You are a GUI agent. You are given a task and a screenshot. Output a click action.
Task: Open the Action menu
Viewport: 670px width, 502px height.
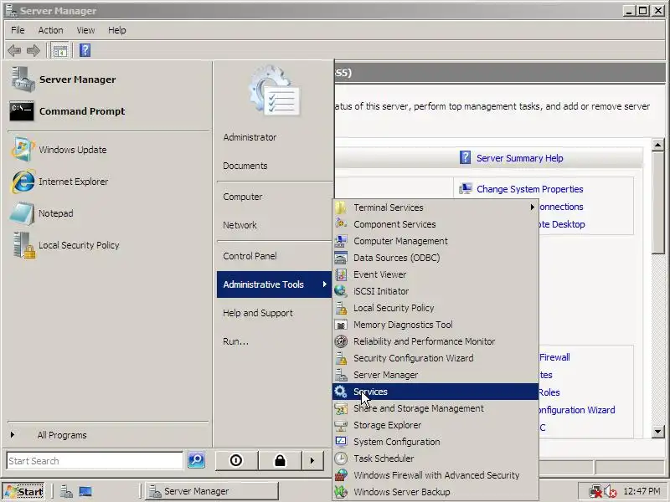click(50, 30)
